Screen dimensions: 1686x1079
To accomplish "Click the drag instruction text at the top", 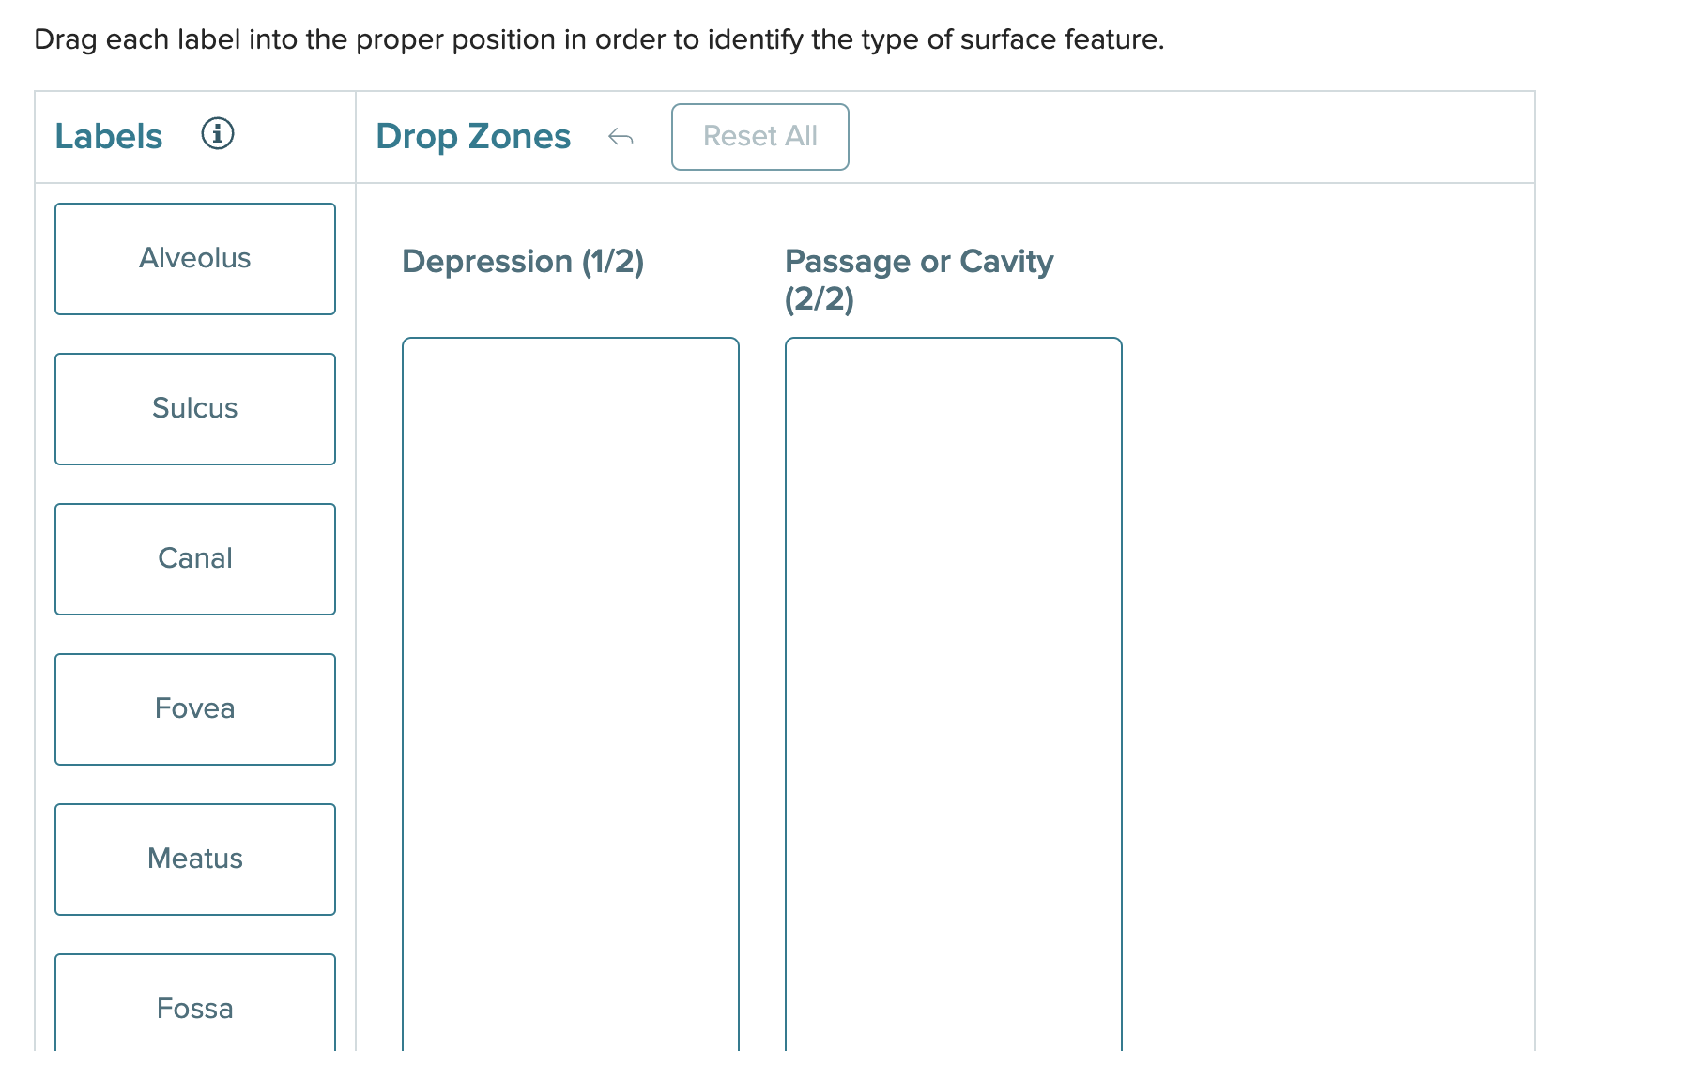I will click(598, 38).
